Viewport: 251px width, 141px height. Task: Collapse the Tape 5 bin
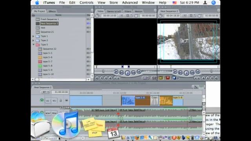[x=33, y=44]
